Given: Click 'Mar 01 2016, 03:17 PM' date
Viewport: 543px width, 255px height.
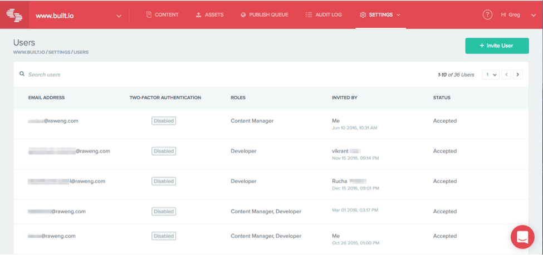Looking at the screenshot, I should pyautogui.click(x=355, y=210).
